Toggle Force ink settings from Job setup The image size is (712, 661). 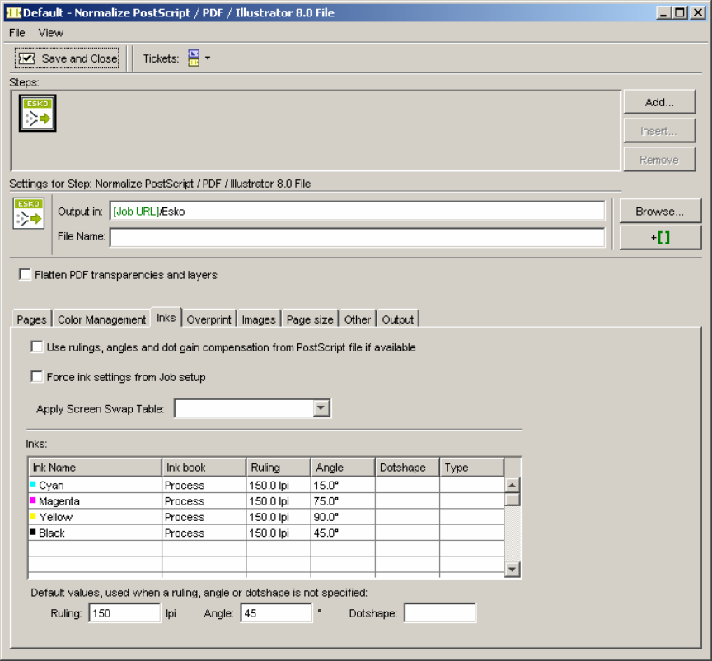pyautogui.click(x=37, y=377)
